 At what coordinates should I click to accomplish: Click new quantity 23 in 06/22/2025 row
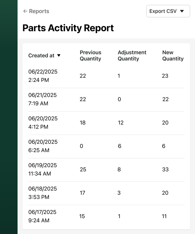click(x=165, y=76)
